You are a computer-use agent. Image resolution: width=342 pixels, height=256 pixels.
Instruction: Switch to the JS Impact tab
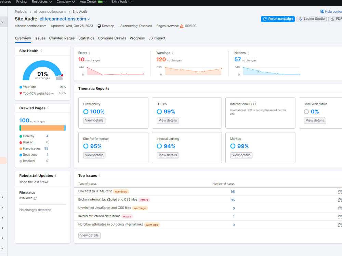tap(157, 38)
